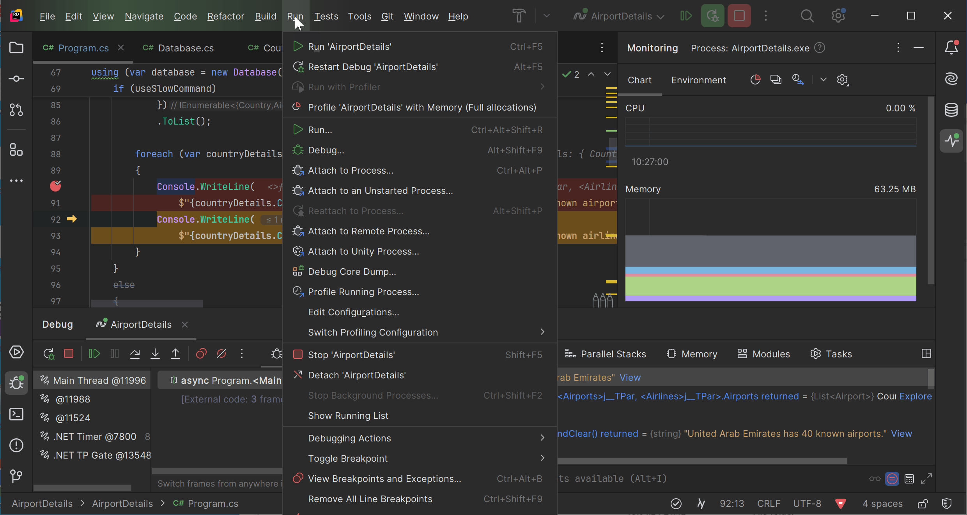Screen dimensions: 967x515
Task: Expand the Toggle Breakpoint submenu arrow
Action: 542,458
